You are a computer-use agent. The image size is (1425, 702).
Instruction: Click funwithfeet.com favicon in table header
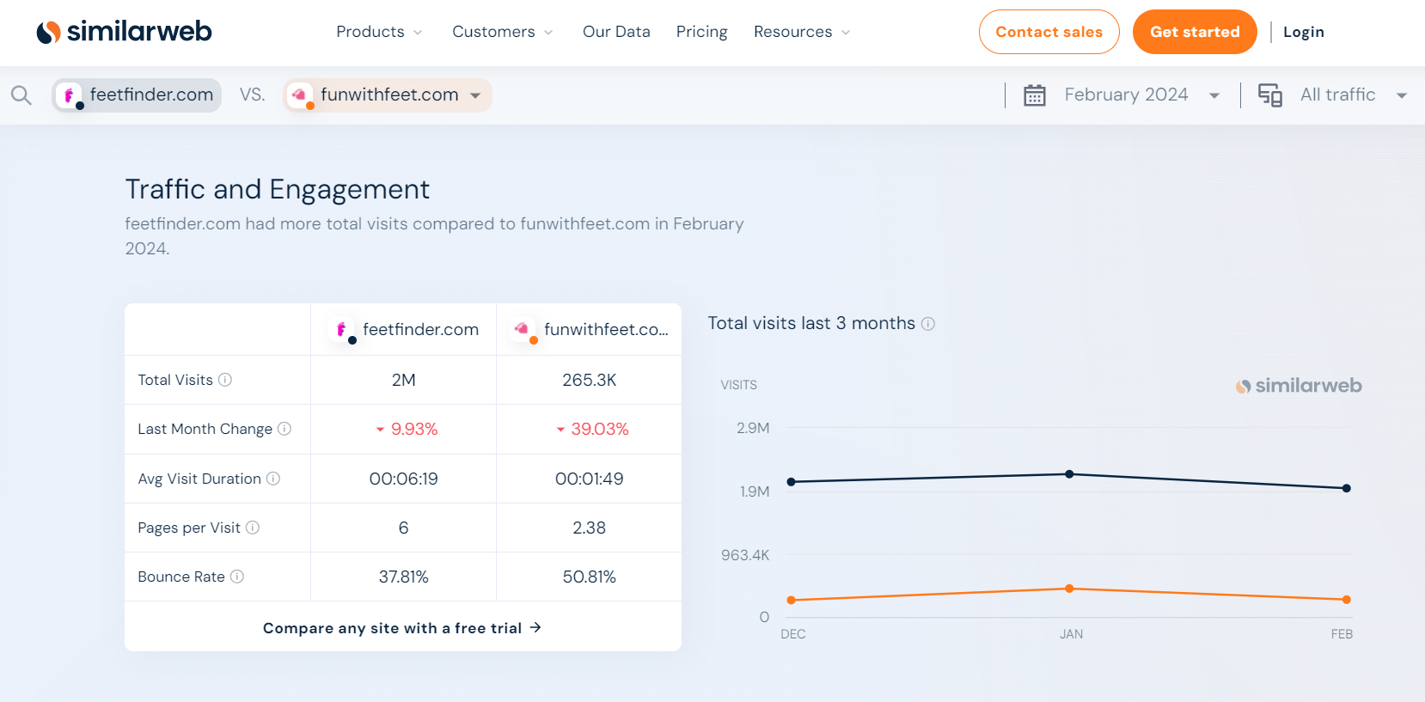click(523, 330)
